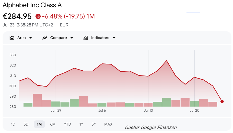Click the Indicators chart icon
The height and width of the screenshot is (133, 233).
86,38
